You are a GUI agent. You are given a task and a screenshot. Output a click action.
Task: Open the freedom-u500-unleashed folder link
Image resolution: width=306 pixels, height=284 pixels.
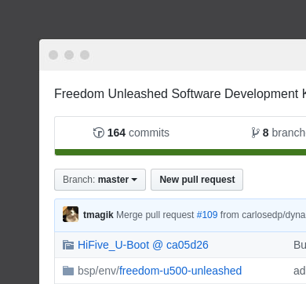pos(180,271)
